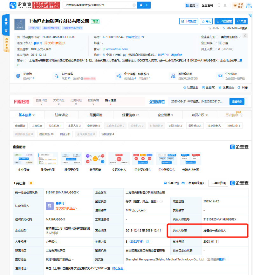The width and height of the screenshot is (253, 275).
Task: Switch to 经营风险 tab
Action: point(96,115)
